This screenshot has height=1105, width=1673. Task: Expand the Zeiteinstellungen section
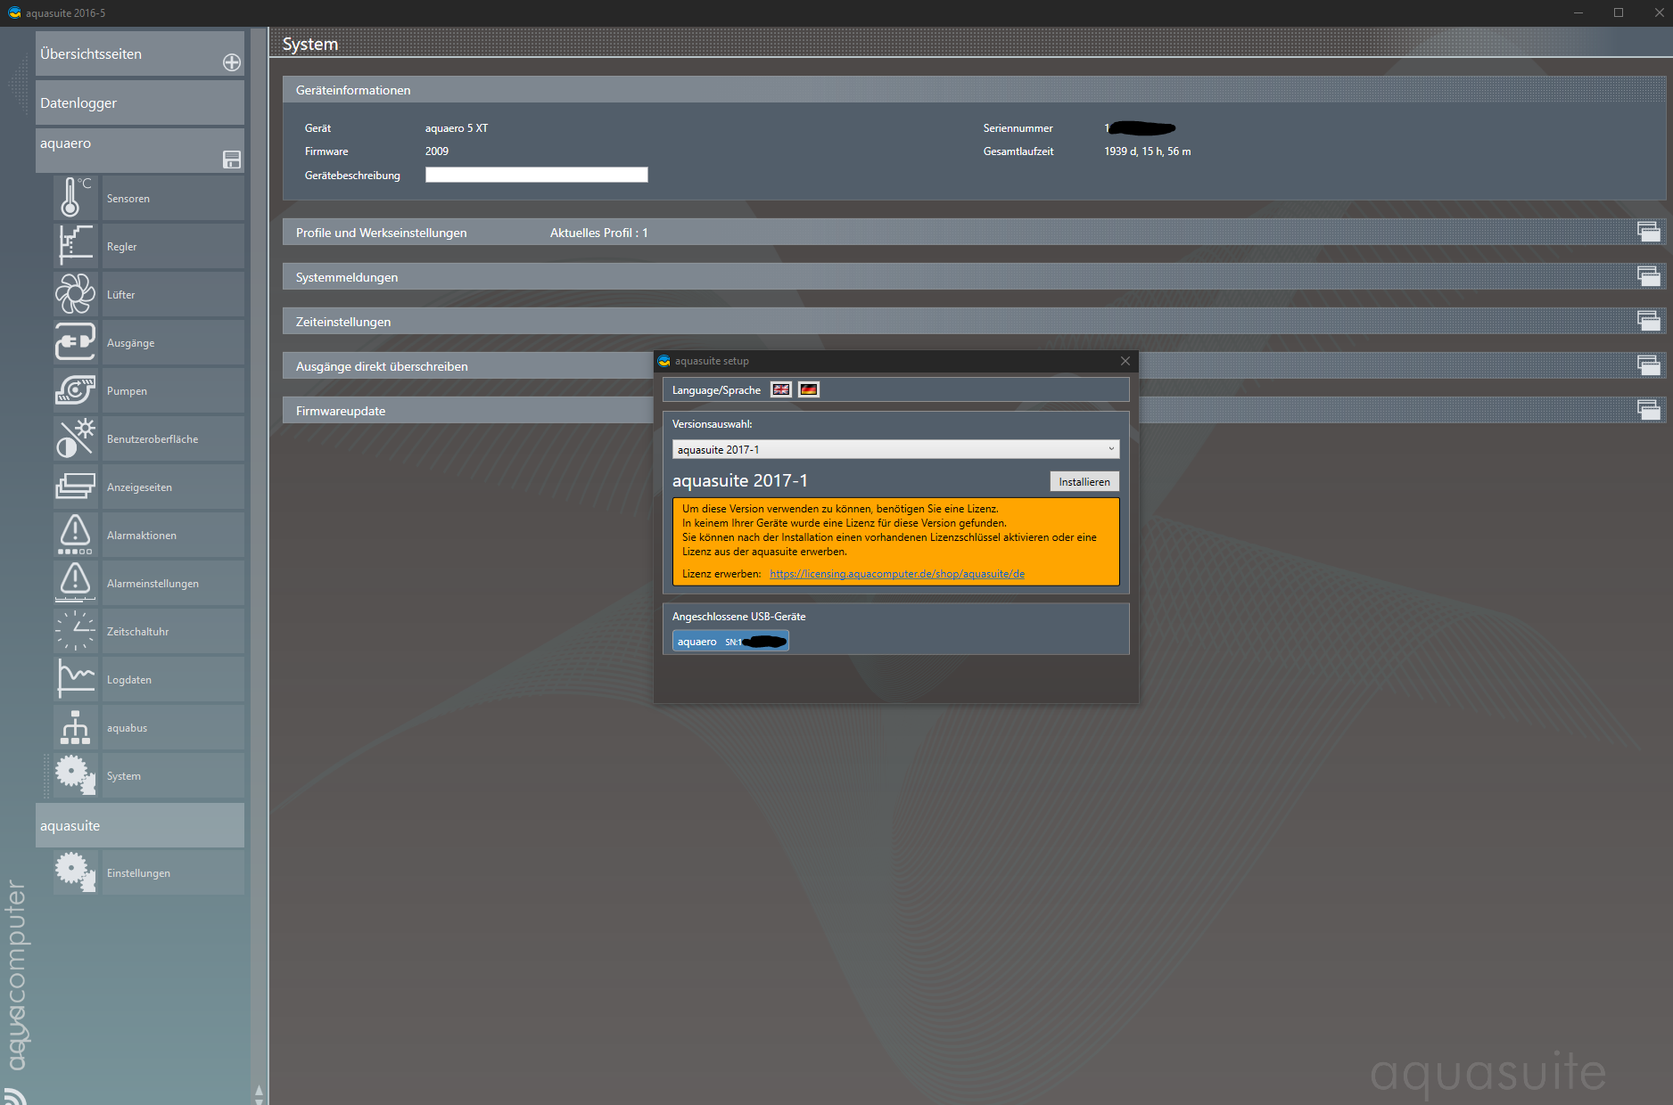(1649, 321)
